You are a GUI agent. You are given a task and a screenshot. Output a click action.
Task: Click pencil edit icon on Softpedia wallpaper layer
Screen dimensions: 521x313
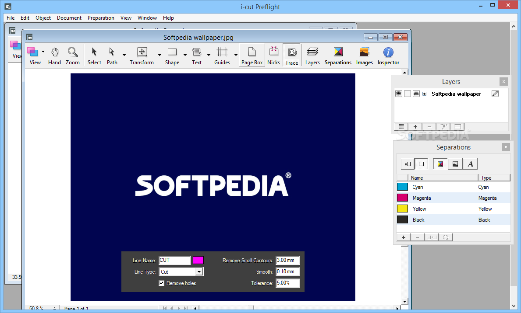pyautogui.click(x=495, y=94)
